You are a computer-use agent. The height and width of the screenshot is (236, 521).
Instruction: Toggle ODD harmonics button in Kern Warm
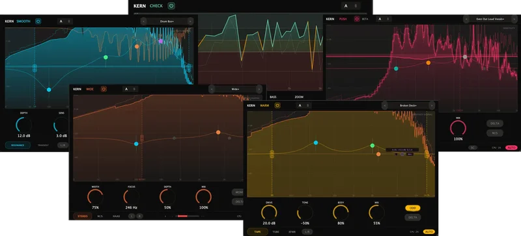pyautogui.click(x=413, y=208)
